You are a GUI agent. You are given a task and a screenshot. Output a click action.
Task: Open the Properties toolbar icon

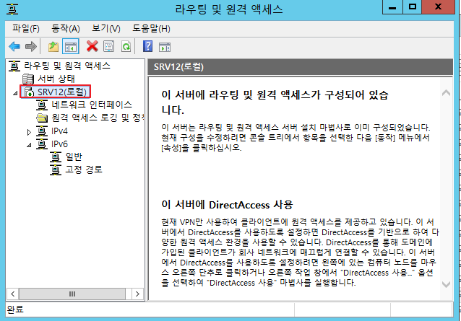[x=109, y=46]
